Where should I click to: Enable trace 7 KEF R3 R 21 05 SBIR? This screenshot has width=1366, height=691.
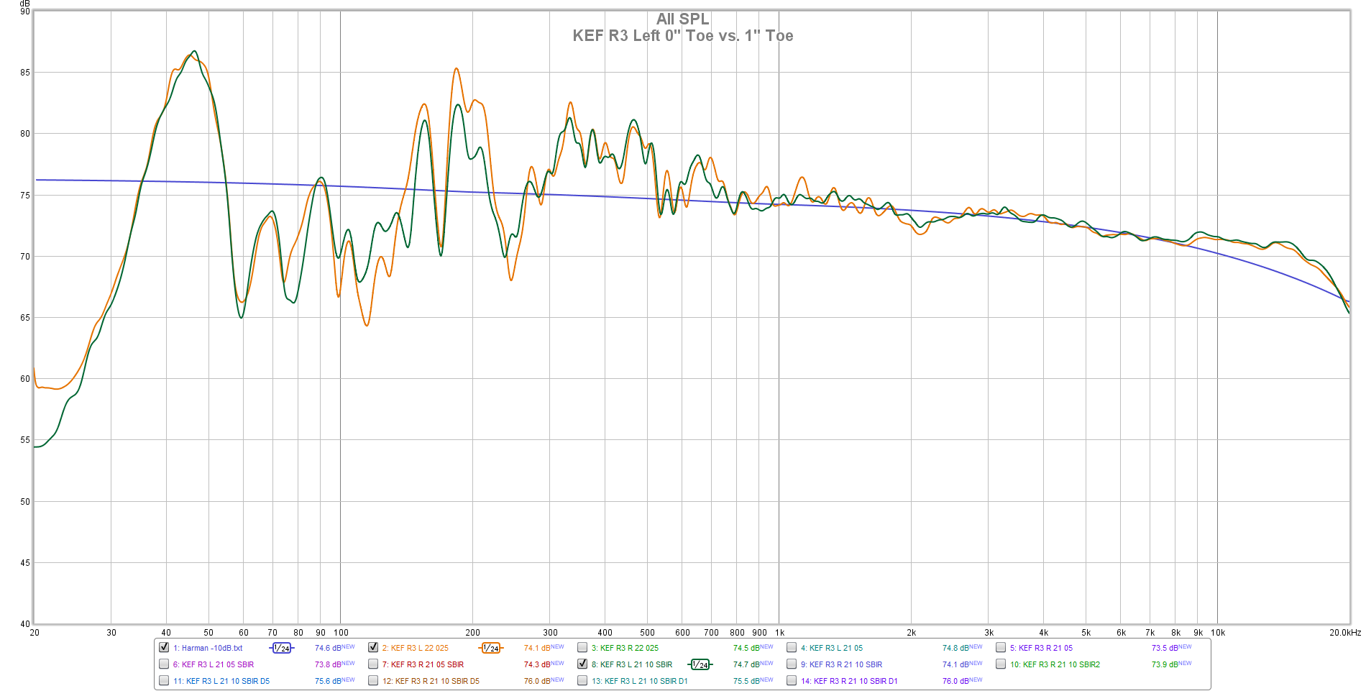click(x=373, y=664)
